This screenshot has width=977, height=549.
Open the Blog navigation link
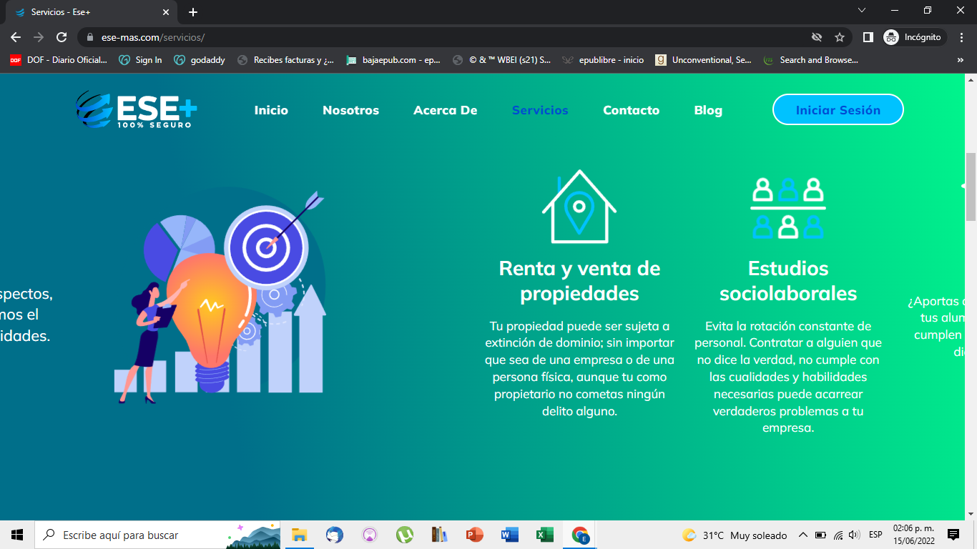coord(707,110)
